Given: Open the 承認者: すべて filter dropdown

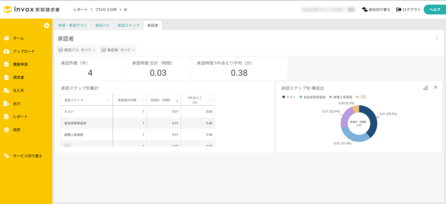Looking at the screenshot, I should pyautogui.click(x=118, y=50).
